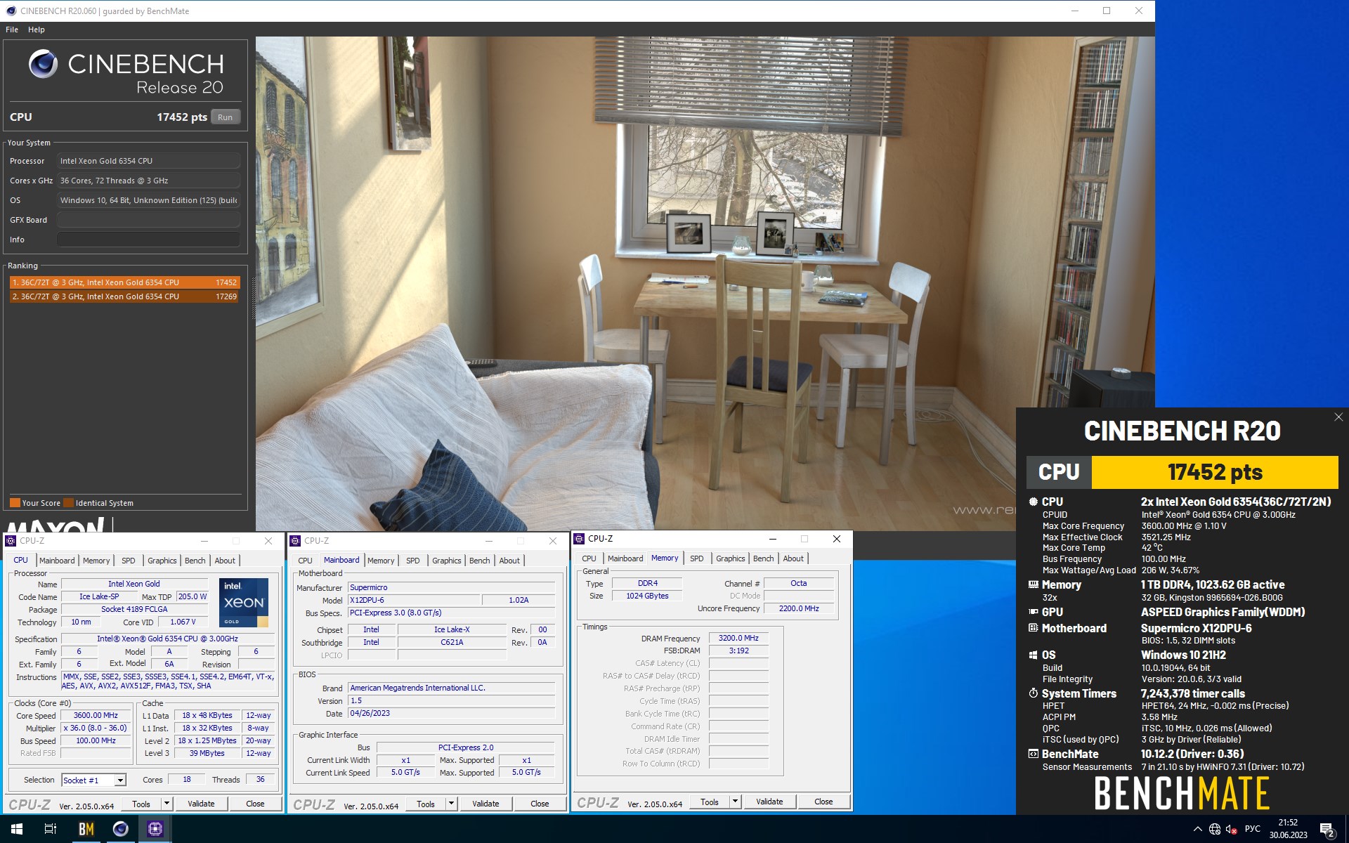Show hidden system tray icons
The width and height of the screenshot is (1349, 843).
(1197, 829)
